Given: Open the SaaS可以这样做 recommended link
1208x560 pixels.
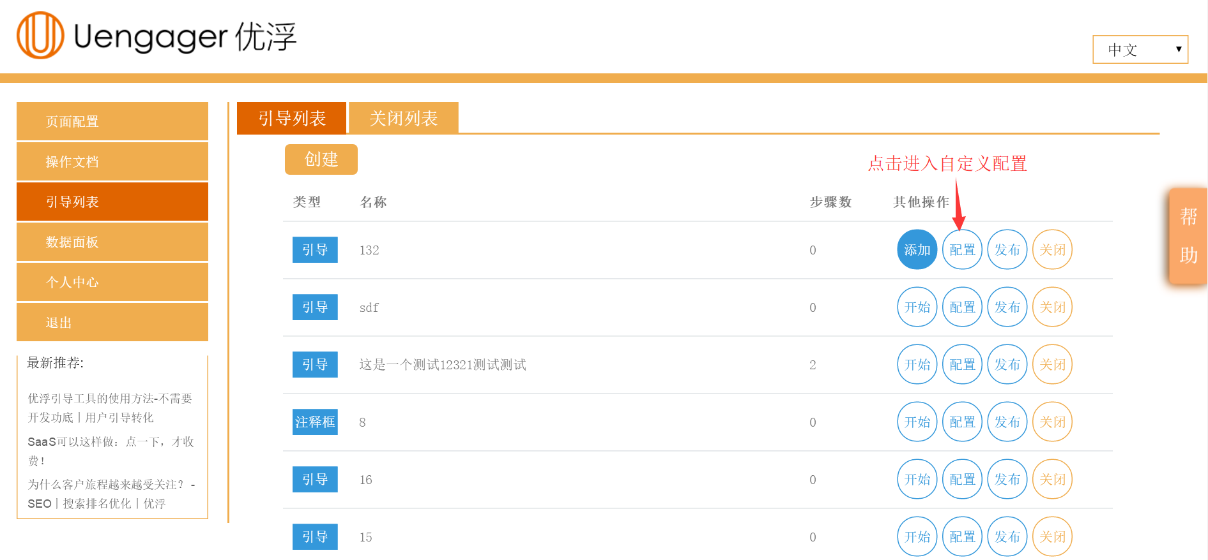Looking at the screenshot, I should point(111,451).
